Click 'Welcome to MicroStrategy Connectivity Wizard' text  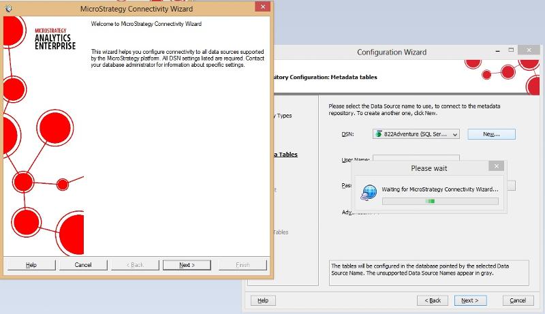point(146,24)
